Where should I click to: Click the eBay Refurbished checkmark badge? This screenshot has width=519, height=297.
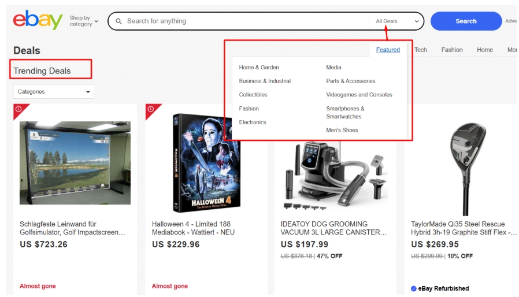(413, 288)
